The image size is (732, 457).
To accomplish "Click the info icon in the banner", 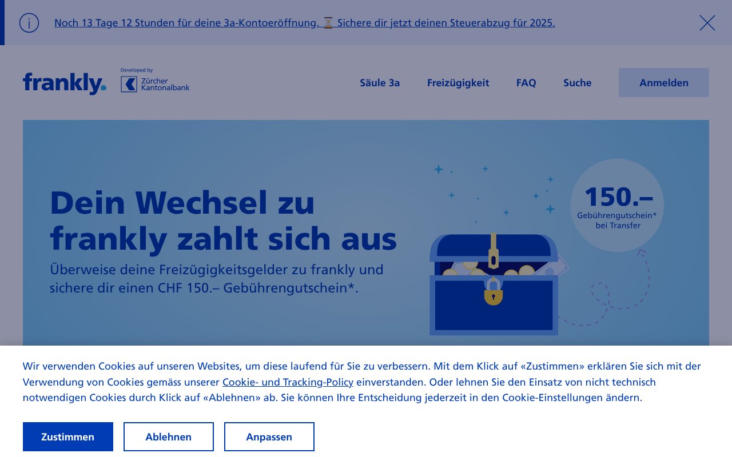I will click(x=29, y=23).
